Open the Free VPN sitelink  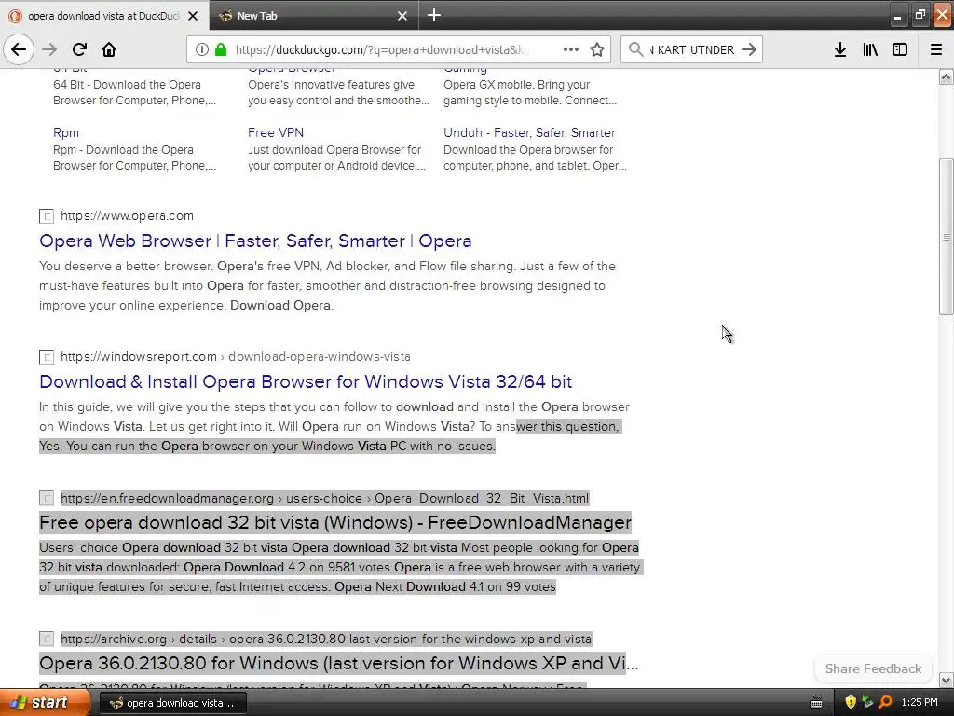click(276, 132)
